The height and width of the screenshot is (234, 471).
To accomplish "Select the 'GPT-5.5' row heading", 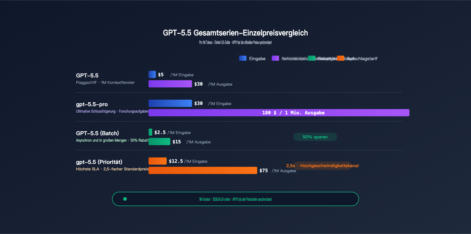I will click(x=87, y=75).
